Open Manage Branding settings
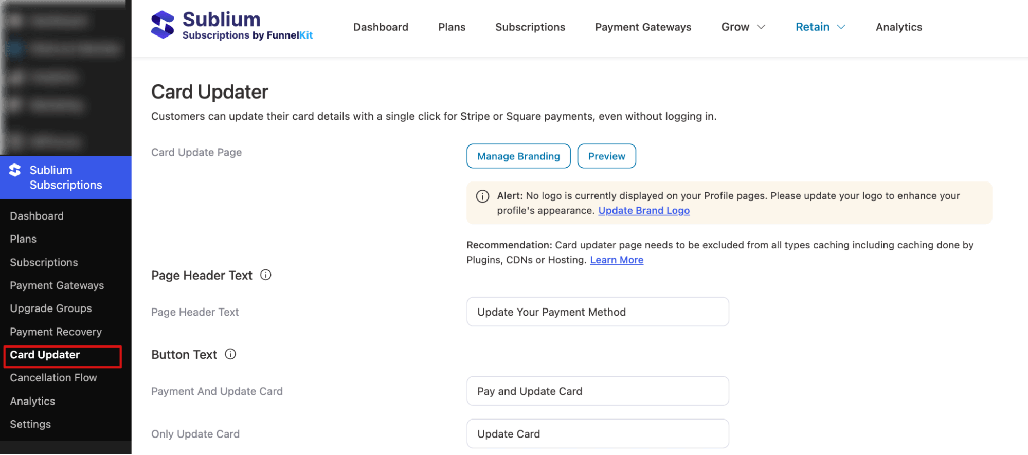The image size is (1028, 455). click(518, 156)
